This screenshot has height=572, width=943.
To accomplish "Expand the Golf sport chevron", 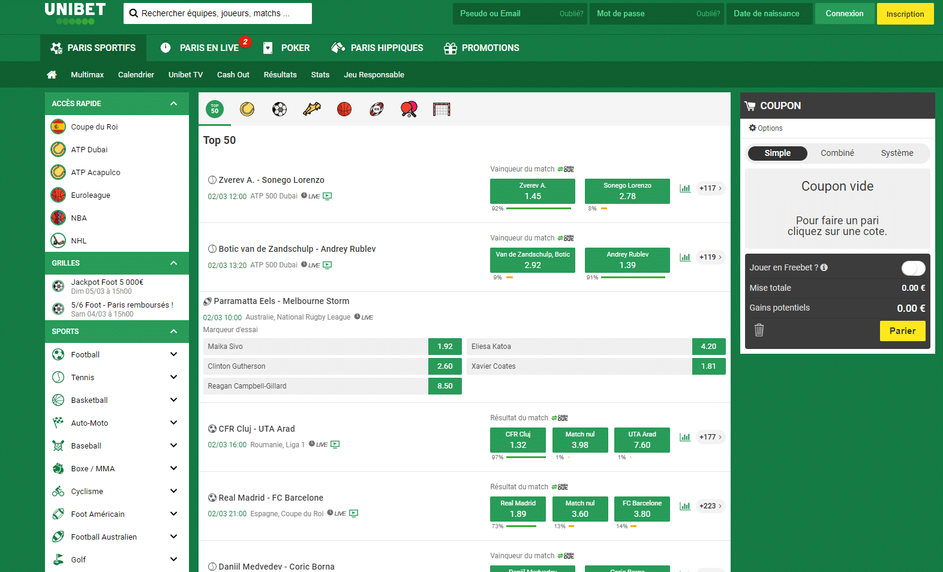I will (x=174, y=559).
